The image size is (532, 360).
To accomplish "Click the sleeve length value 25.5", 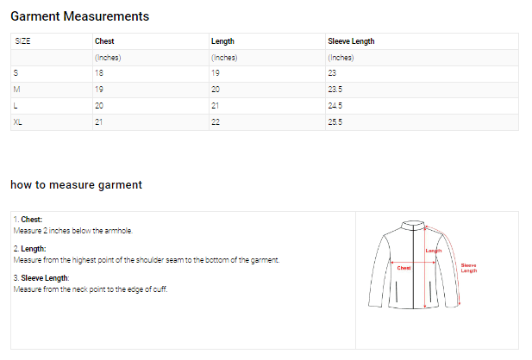I will pos(335,122).
